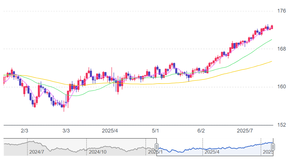Click the right range selector handle
This screenshot has height=160, width=293.
(x=273, y=147)
